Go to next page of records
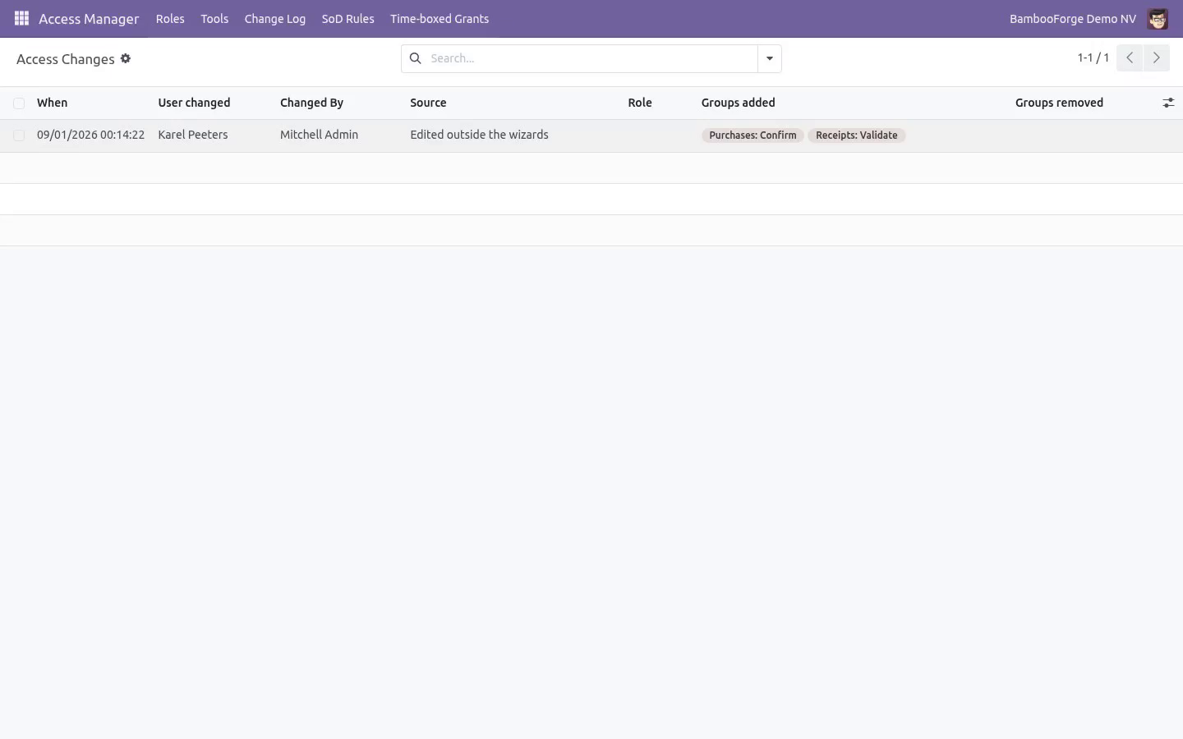1183x739 pixels. pyautogui.click(x=1156, y=57)
